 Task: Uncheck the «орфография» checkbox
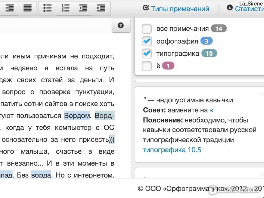[147, 41]
